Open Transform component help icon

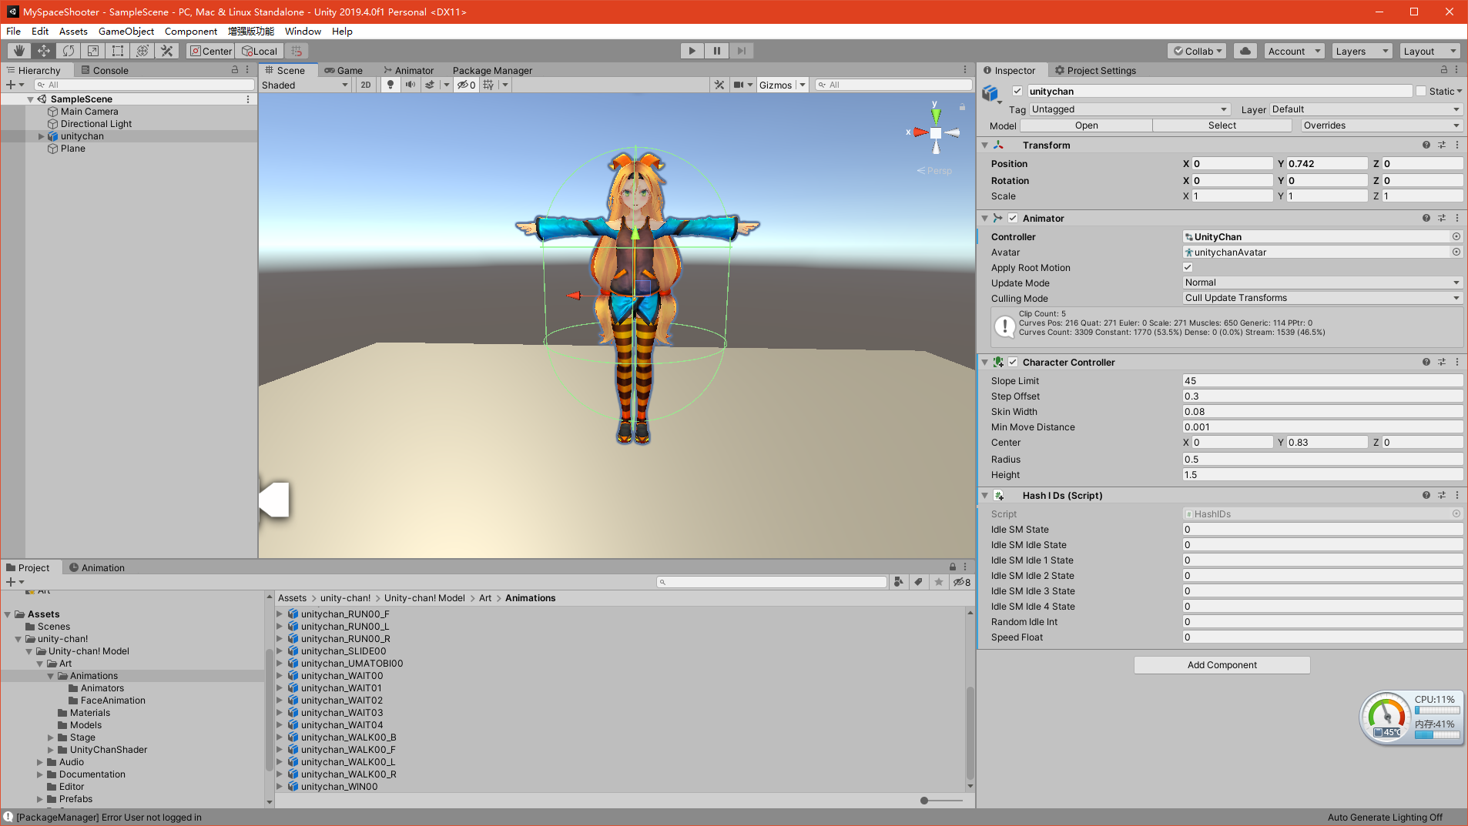[1426, 145]
